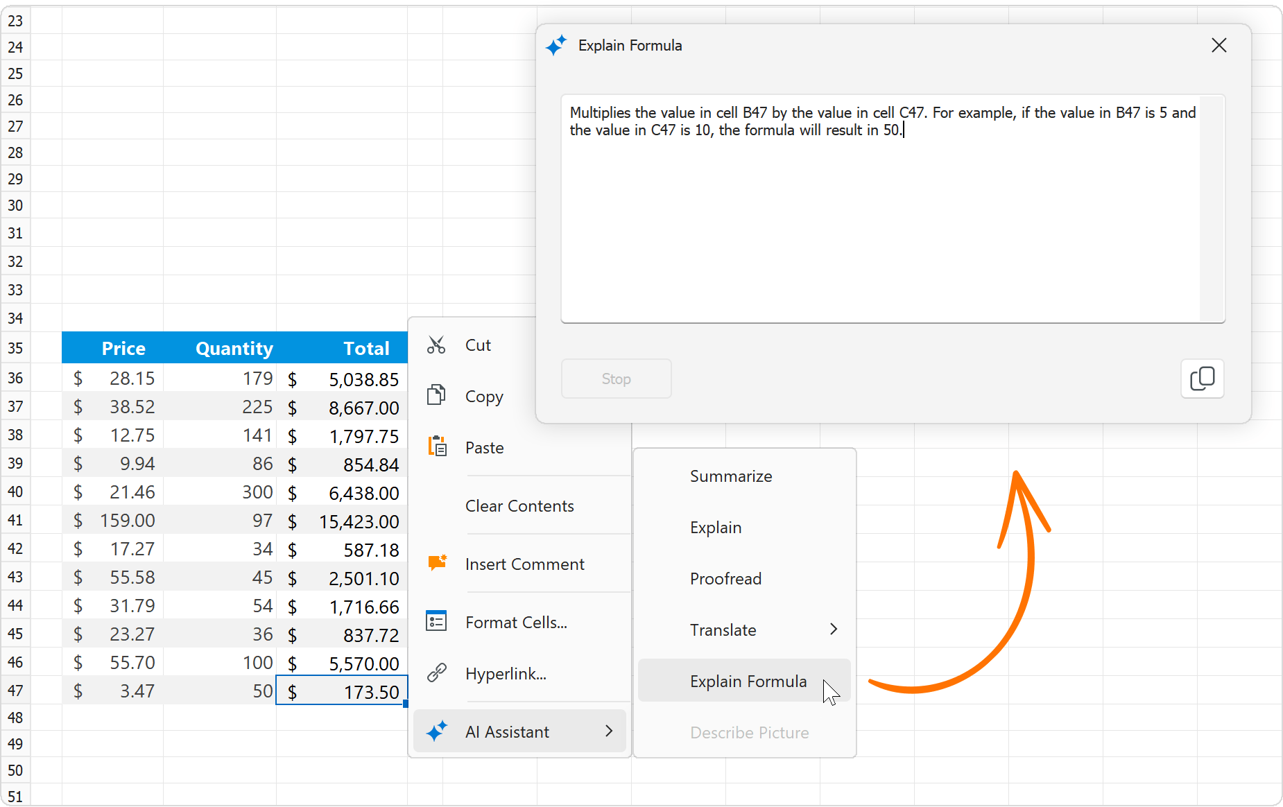Click the sparkle icon beside Explain Formula title
Image resolution: width=1283 pixels, height=807 pixels.
pyautogui.click(x=556, y=45)
